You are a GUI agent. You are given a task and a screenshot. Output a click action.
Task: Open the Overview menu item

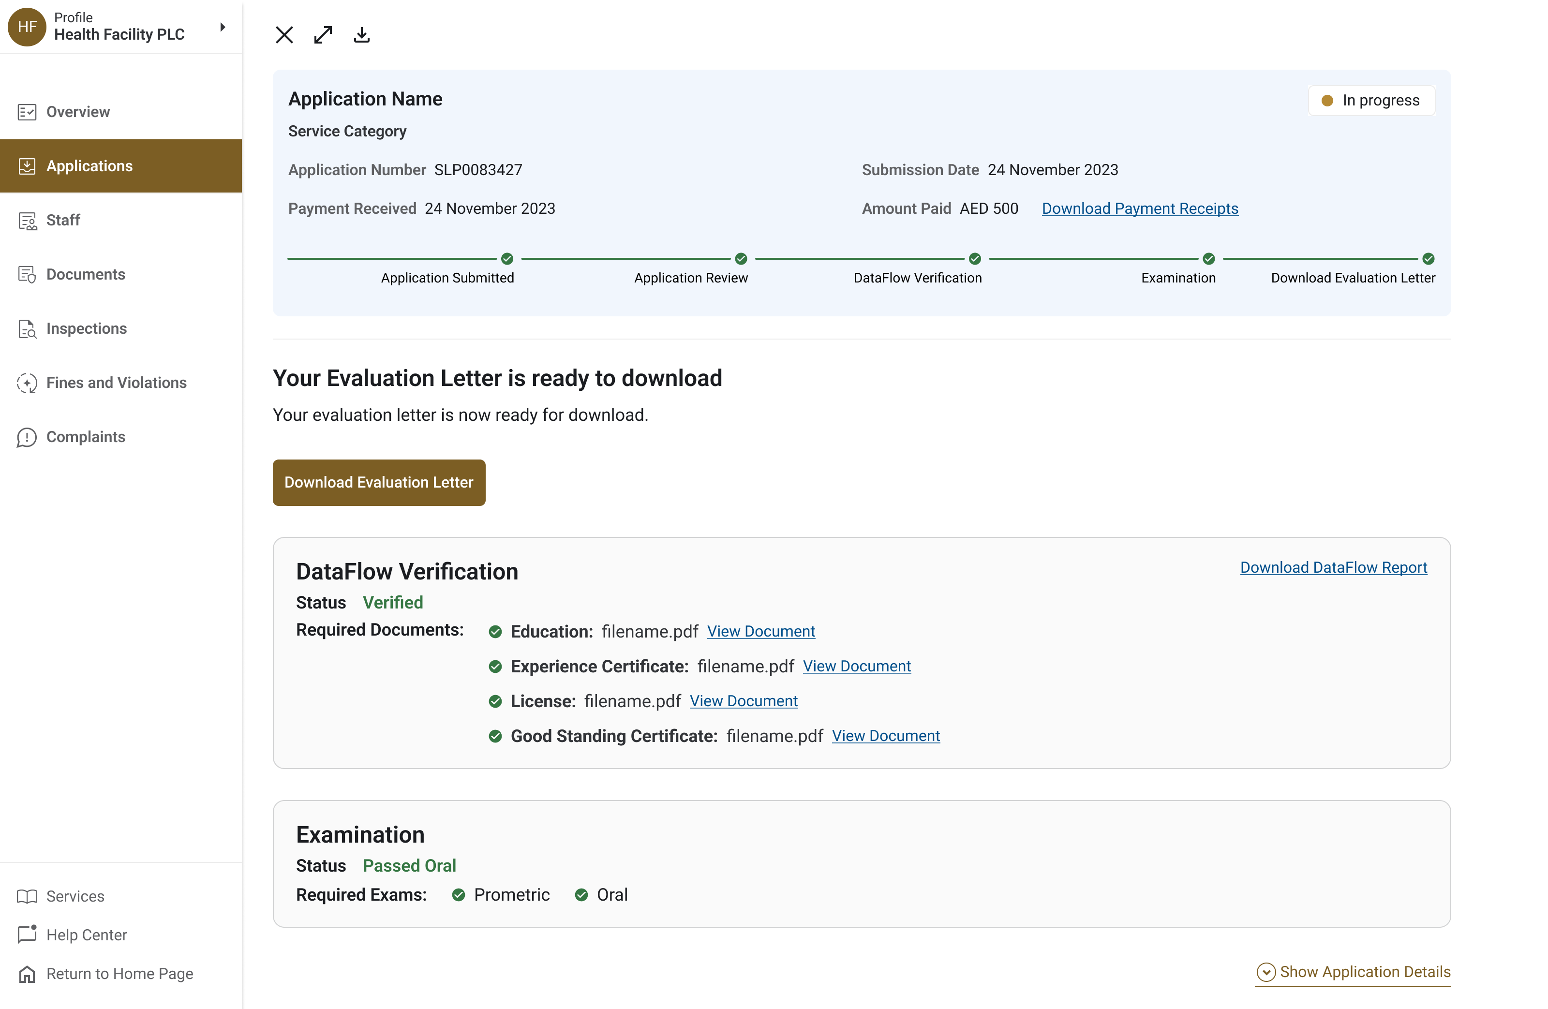click(78, 112)
